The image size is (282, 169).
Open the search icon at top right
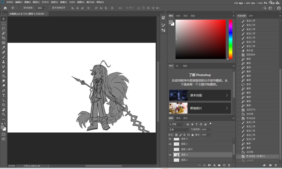click(265, 8)
